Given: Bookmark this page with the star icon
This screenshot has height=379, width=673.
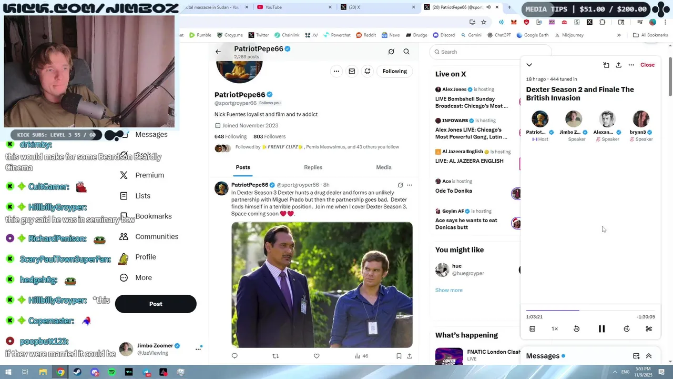Looking at the screenshot, I should click(x=484, y=22).
